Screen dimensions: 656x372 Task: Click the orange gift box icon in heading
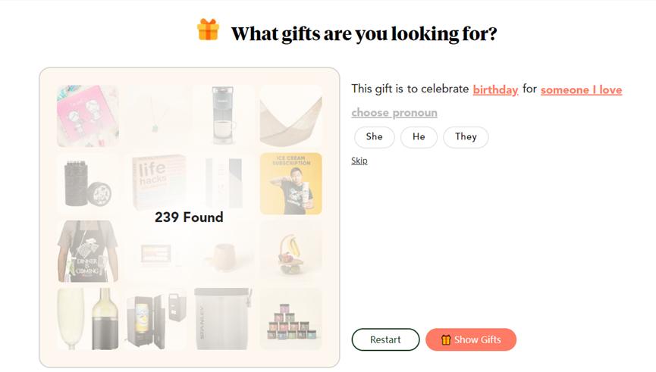[208, 30]
